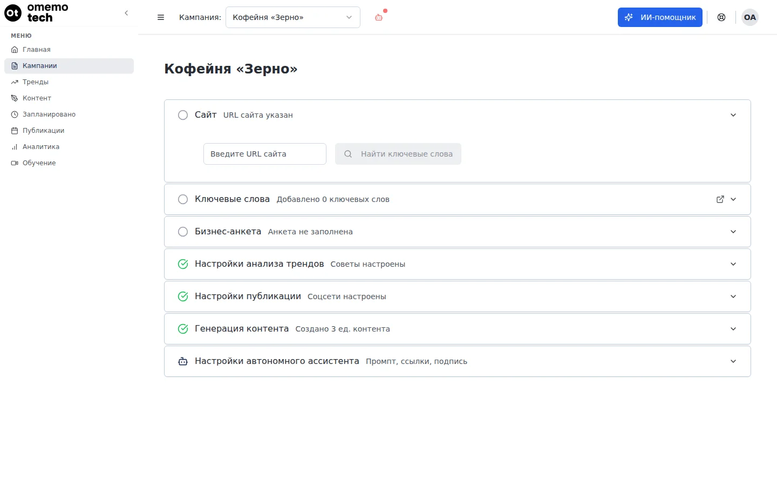Screen dimensions: 777x486
Task: Expand the Бизнес-анкета section chevron
Action: coord(733,232)
